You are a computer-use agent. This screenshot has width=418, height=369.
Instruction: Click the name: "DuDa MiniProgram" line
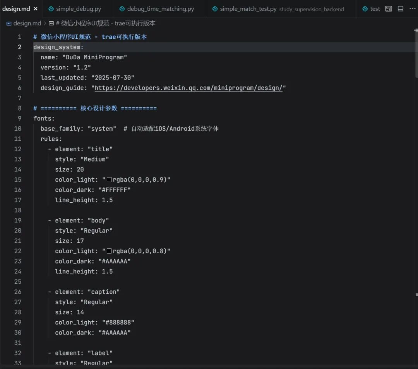(84, 57)
